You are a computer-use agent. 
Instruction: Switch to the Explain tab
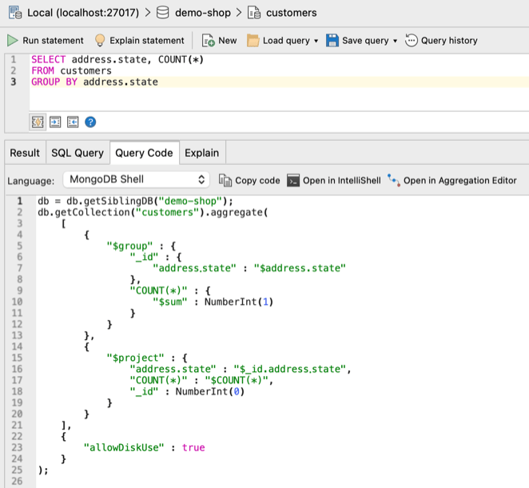pyautogui.click(x=202, y=153)
